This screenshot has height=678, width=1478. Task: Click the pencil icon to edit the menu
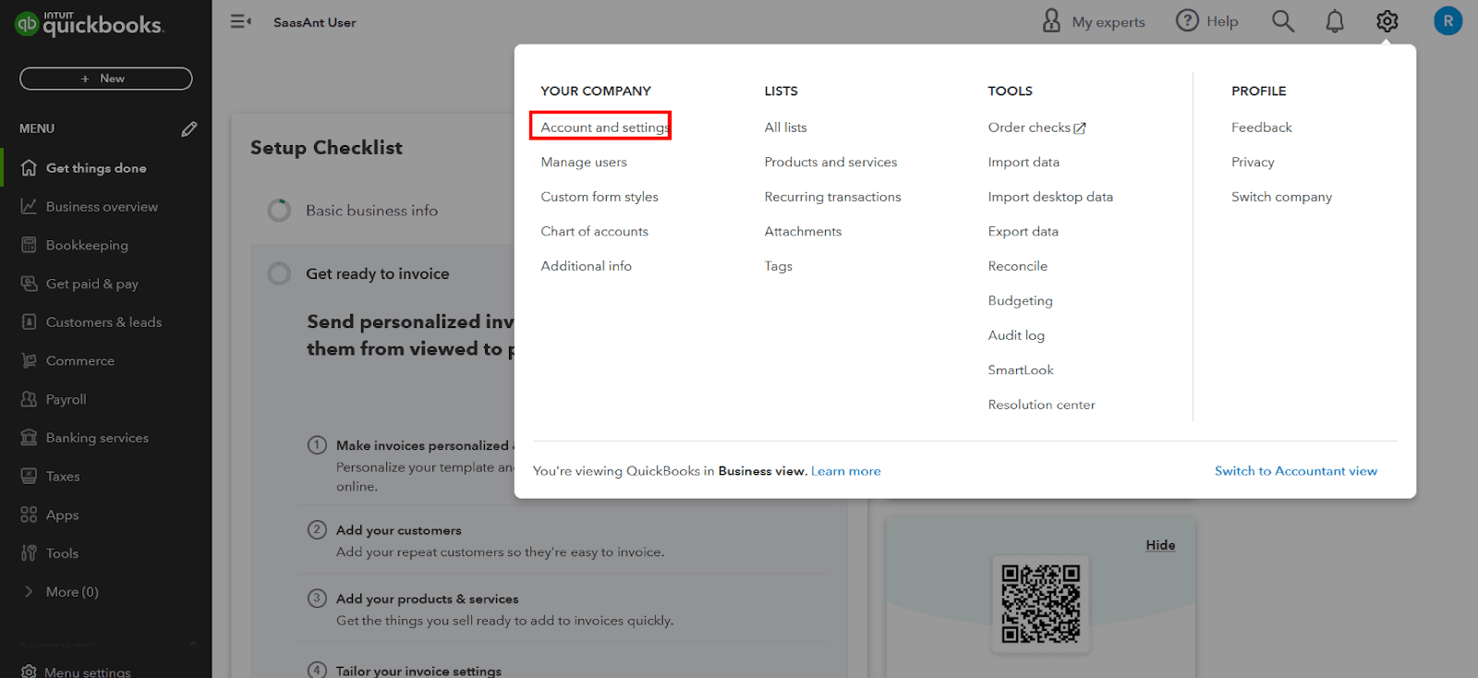[x=189, y=128]
